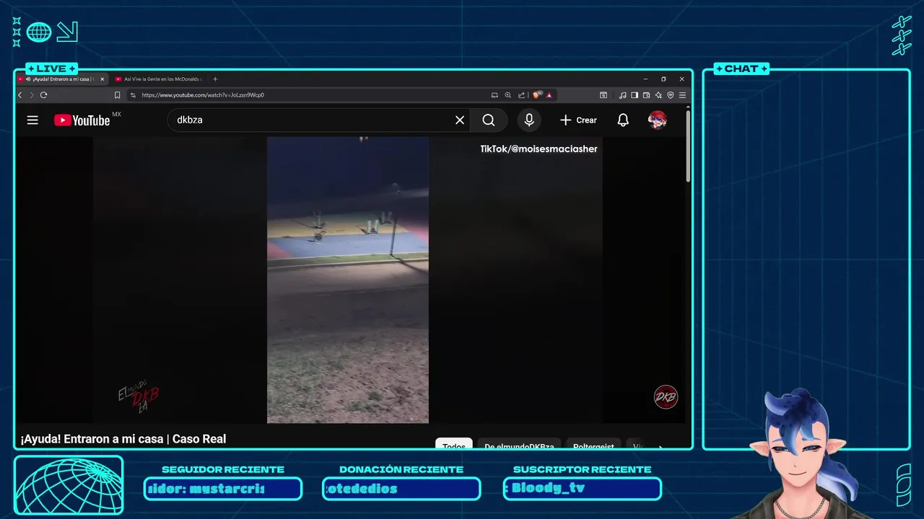This screenshot has width=924, height=519.
Task: Open the tab search icon in toolbar
Action: pyautogui.click(x=603, y=95)
